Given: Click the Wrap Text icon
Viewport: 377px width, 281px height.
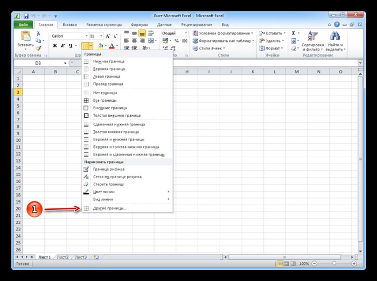Looking at the screenshot, I should click(151, 33).
